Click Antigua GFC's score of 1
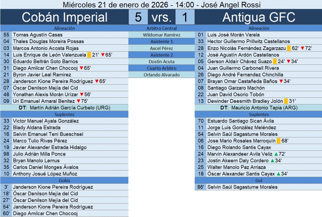This screenshot has width=322, height=217. pos(185,17)
